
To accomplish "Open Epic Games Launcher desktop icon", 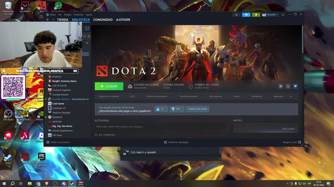I will point(41,159).
